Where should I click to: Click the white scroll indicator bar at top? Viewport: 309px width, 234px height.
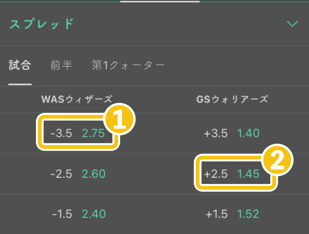160,1
